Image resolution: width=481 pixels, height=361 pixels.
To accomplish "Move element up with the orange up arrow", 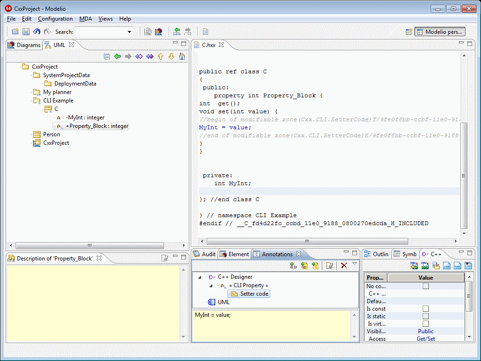I will coord(161,56).
